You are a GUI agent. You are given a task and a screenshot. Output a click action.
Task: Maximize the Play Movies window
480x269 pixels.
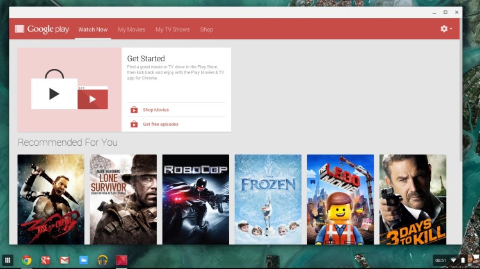[x=445, y=12]
